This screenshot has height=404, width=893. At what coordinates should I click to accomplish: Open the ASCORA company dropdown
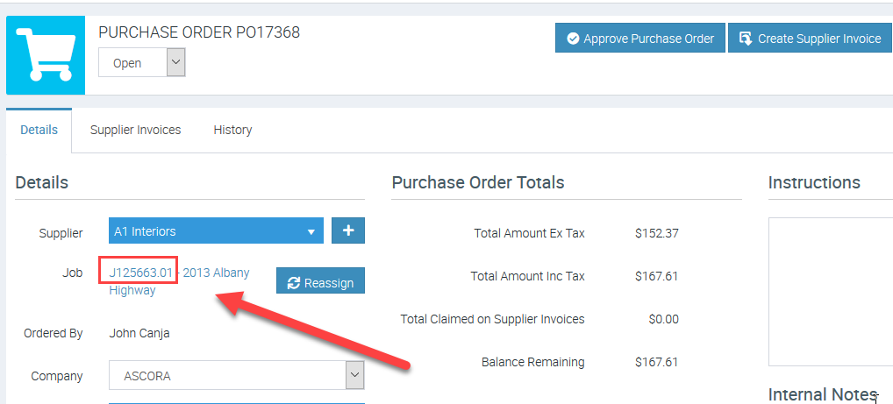354,376
